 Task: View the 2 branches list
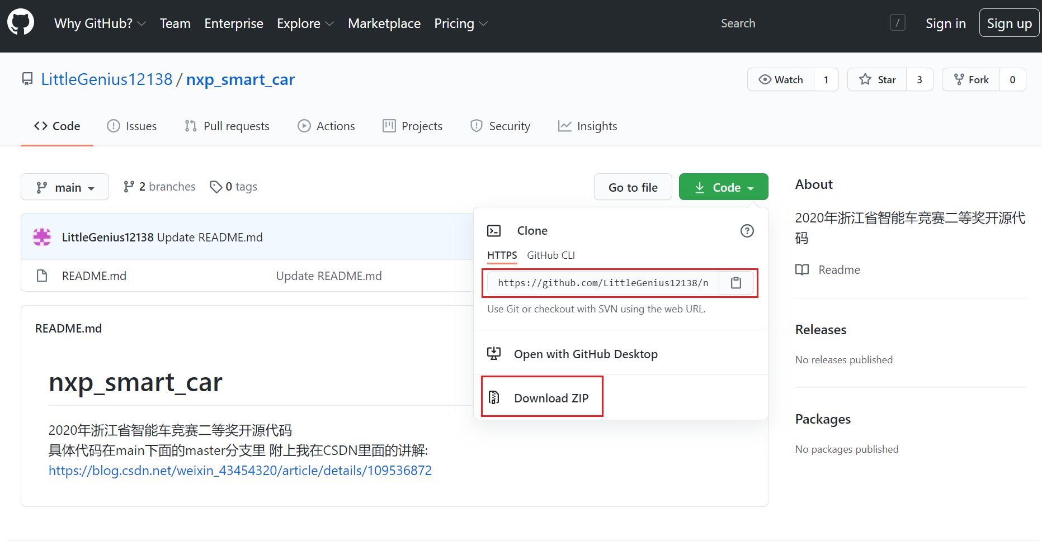159,186
